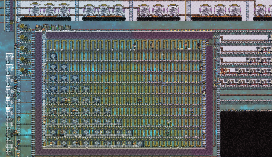Select the blue-haired duplicant inside the chamber
The width and height of the screenshot is (272, 157).
point(106,90)
